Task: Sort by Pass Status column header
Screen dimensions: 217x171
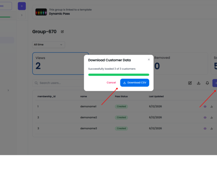Action: [x=121, y=96]
